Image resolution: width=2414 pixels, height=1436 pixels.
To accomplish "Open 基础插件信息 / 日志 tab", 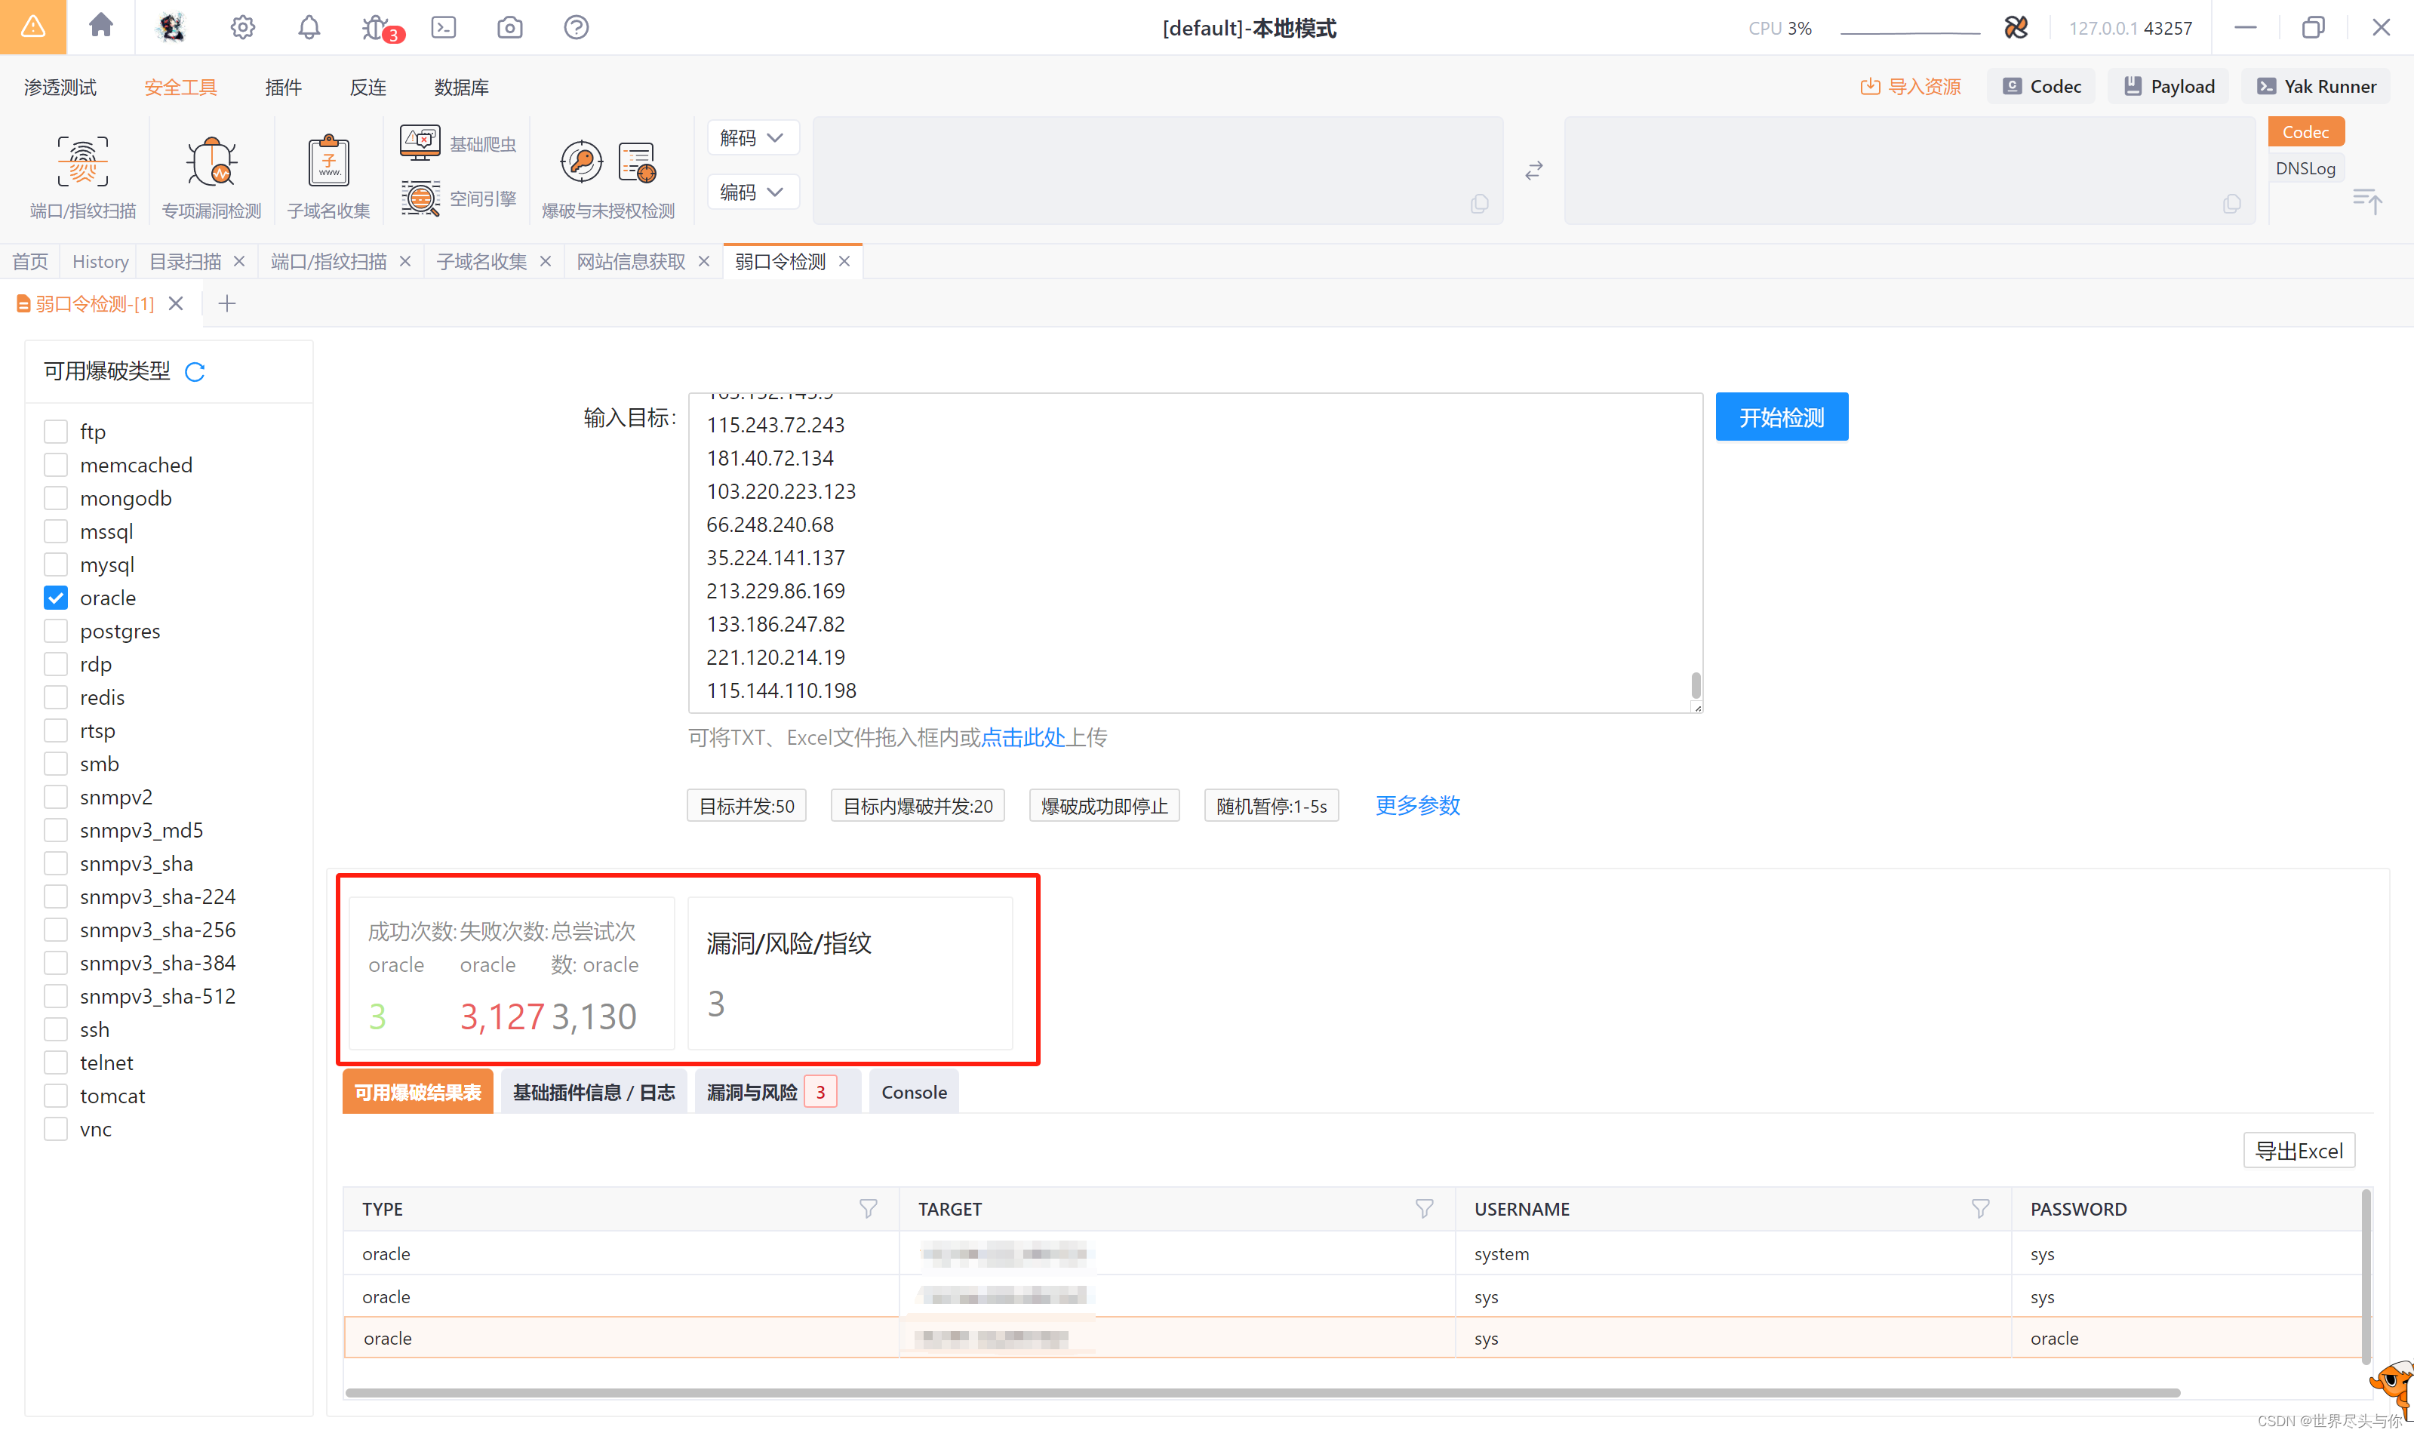I will 593,1091.
